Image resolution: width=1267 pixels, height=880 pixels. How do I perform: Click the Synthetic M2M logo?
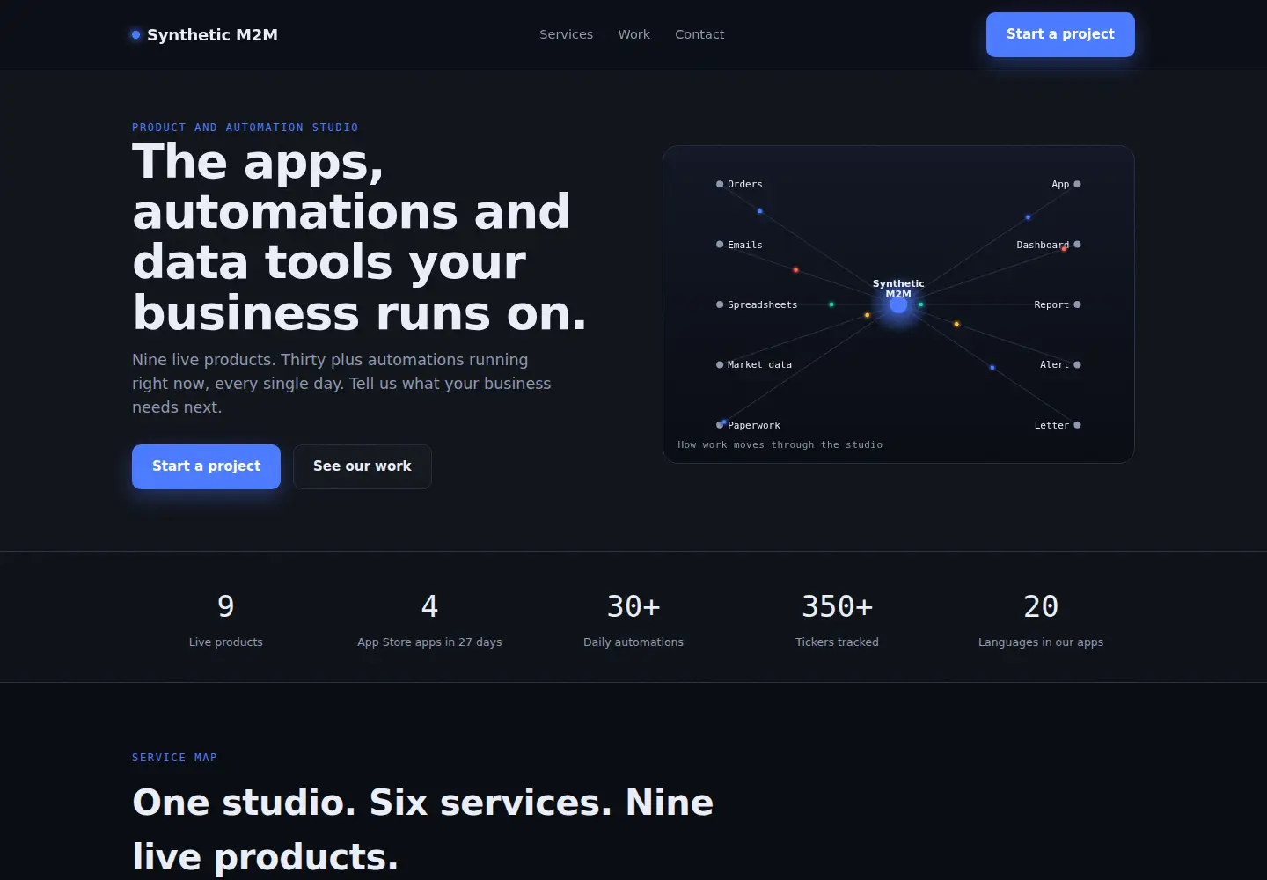[x=205, y=34]
